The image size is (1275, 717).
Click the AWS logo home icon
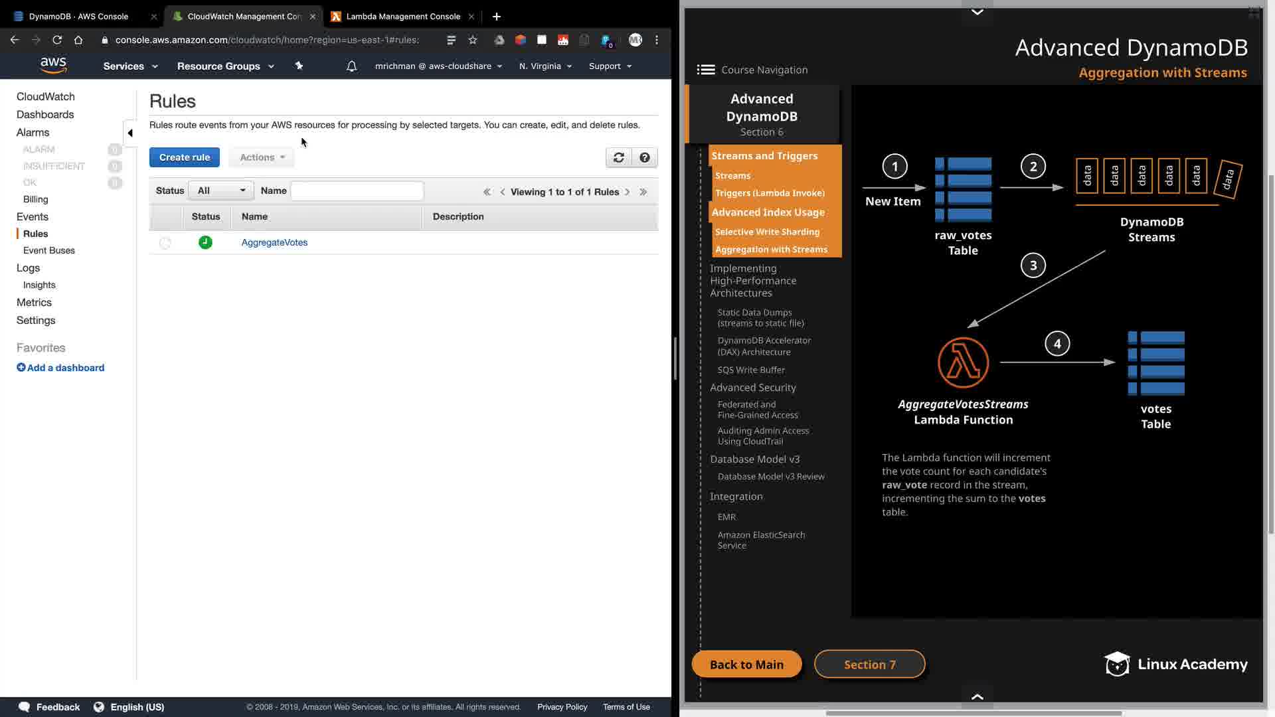pos(53,65)
